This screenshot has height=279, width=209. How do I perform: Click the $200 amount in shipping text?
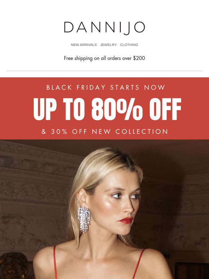[x=139, y=58]
